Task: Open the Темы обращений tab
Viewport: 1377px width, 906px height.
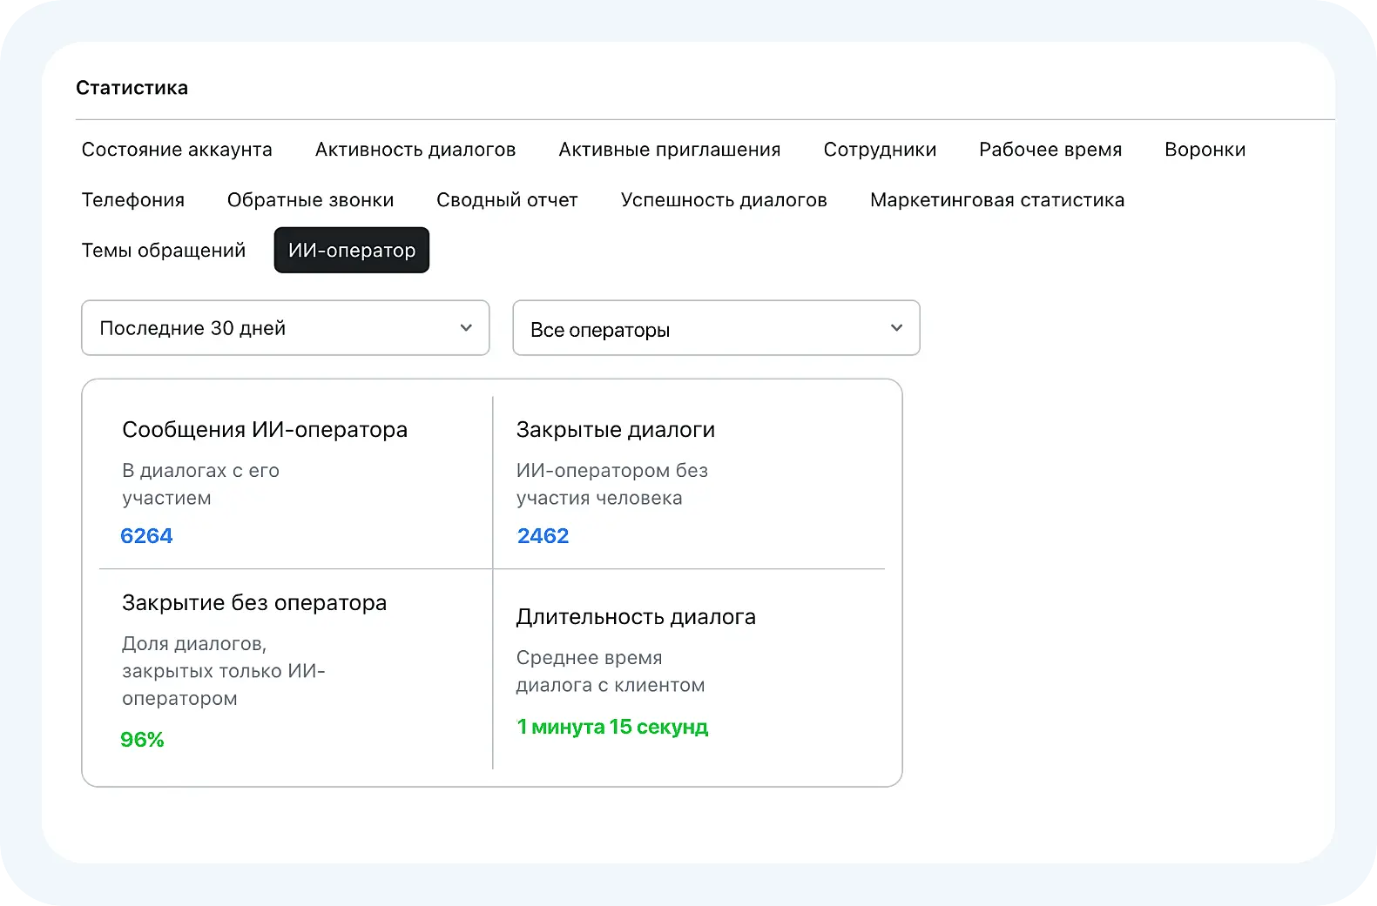Action: pyautogui.click(x=164, y=251)
